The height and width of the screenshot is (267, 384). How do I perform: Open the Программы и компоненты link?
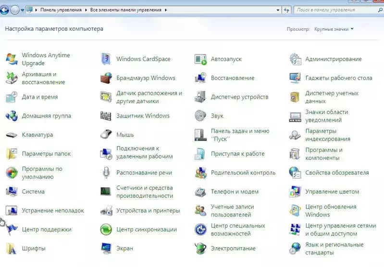(324, 154)
